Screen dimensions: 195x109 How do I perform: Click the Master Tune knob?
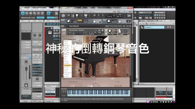(109, 21)
